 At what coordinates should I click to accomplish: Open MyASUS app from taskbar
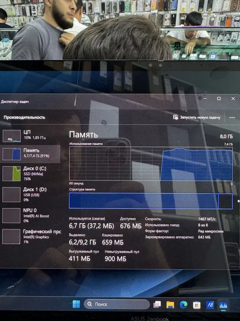[x=210, y=305]
